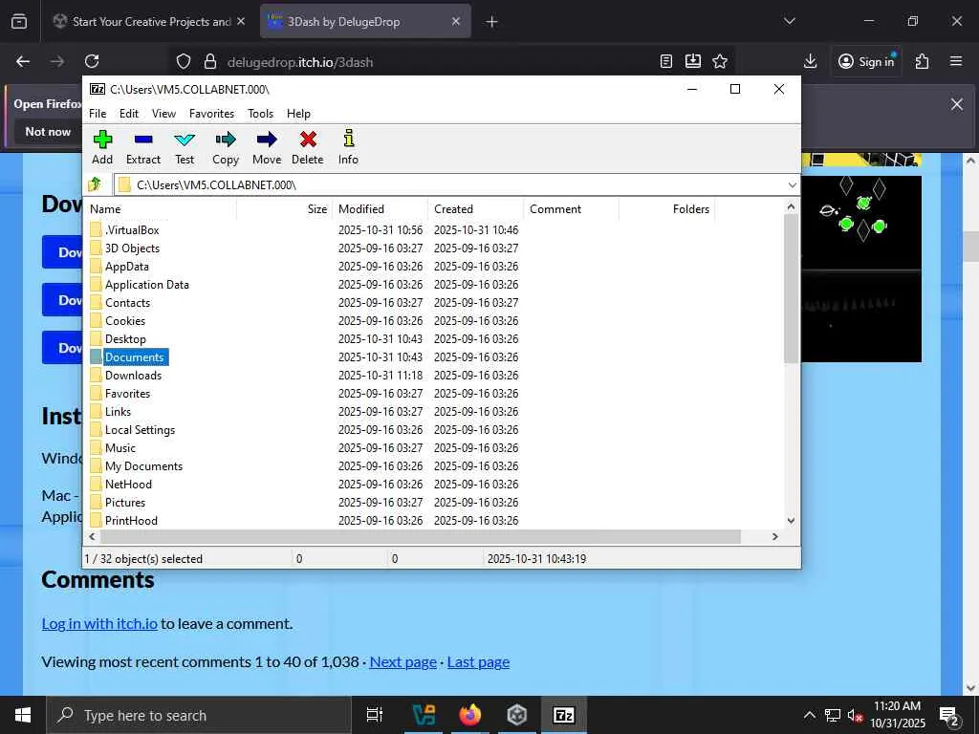This screenshot has height=734, width=979.
Task: Click the Log in with itch.io link
Action: pyautogui.click(x=99, y=623)
